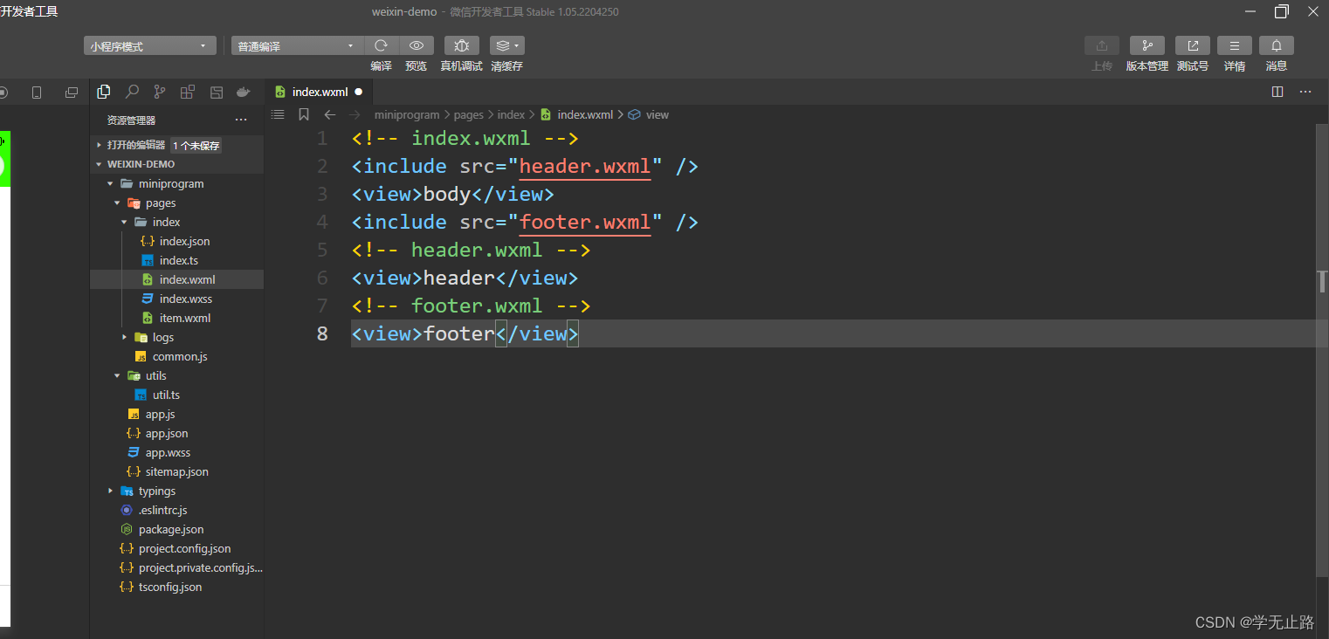Open source control sidebar icon
The image size is (1329, 639).
[159, 92]
